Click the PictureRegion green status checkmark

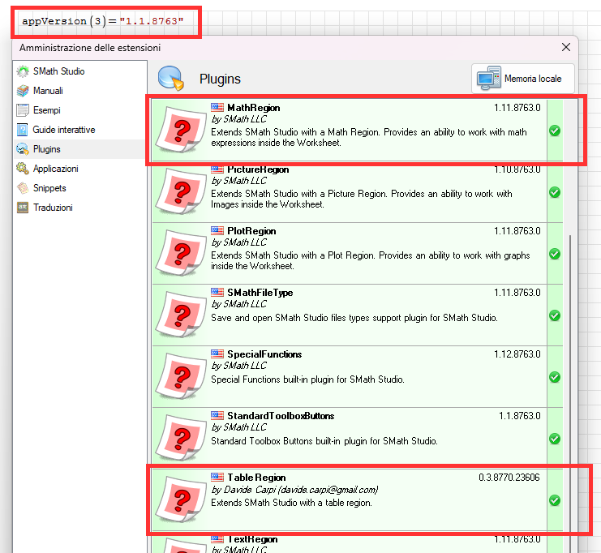[x=555, y=192]
